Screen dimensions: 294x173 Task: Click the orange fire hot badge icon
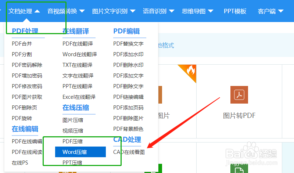point(189,72)
